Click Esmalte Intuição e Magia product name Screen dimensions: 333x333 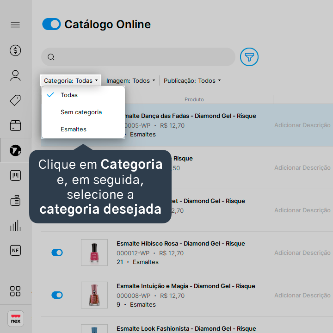(x=185, y=286)
